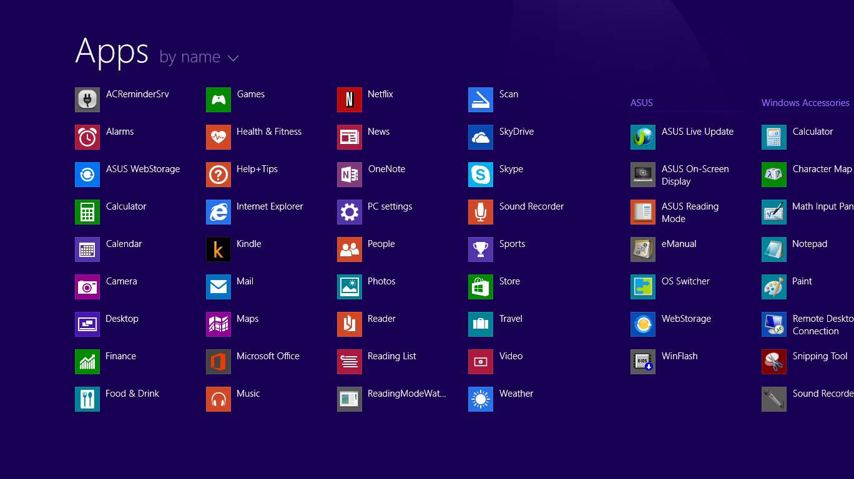Click the 'Internet Explorer' label
The image size is (854, 479).
pos(270,206)
